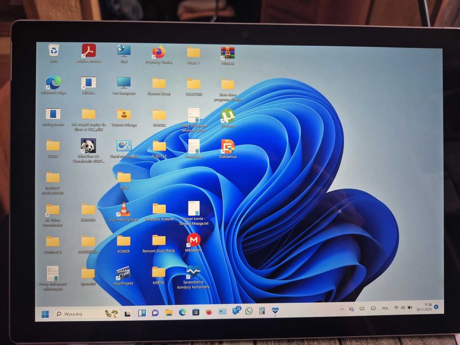Open the Remont Duży Pokój folder
Viewport: 460px width, 345px height.
tap(159, 243)
